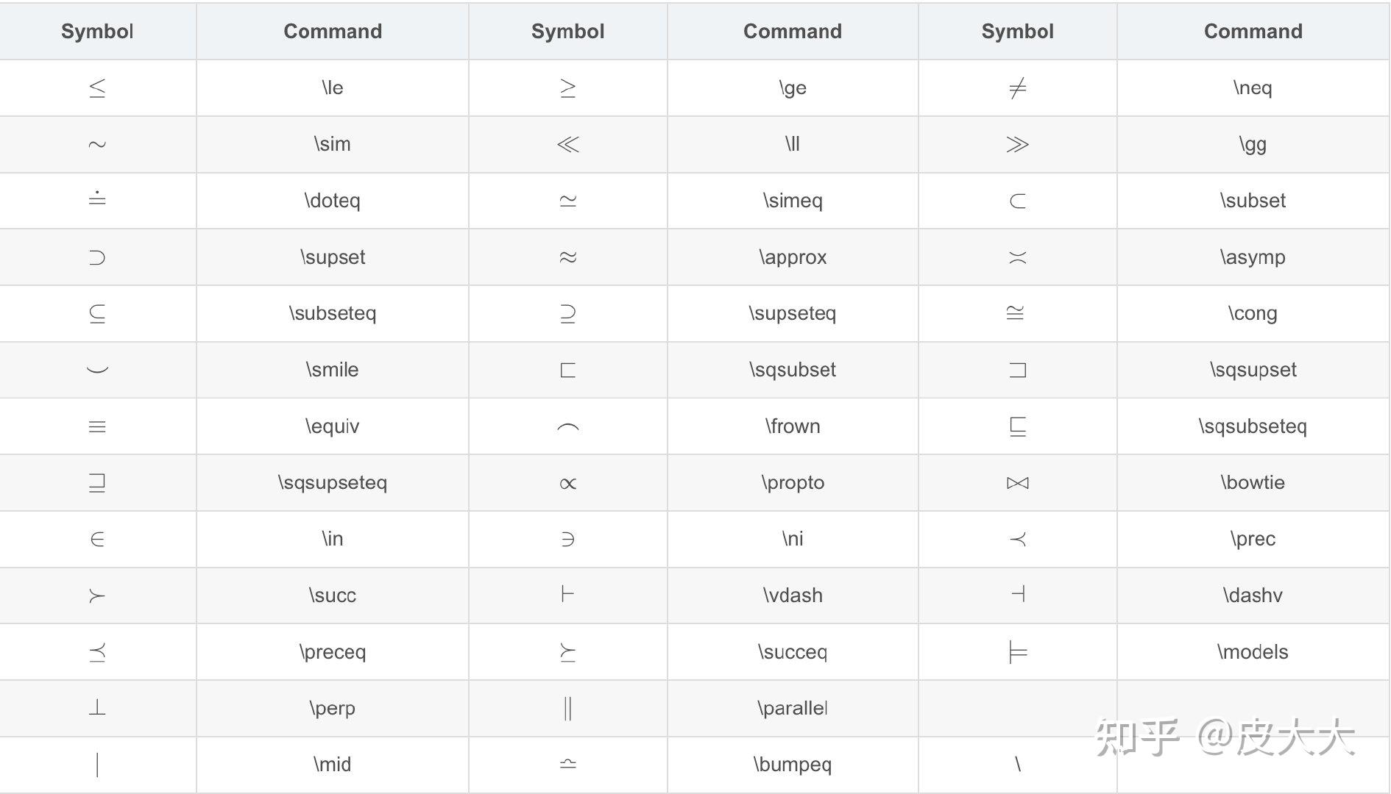Click the \bumpeq command text

click(793, 765)
